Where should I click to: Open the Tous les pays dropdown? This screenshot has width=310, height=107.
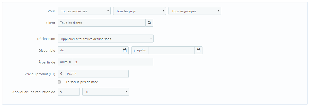coord(139,11)
